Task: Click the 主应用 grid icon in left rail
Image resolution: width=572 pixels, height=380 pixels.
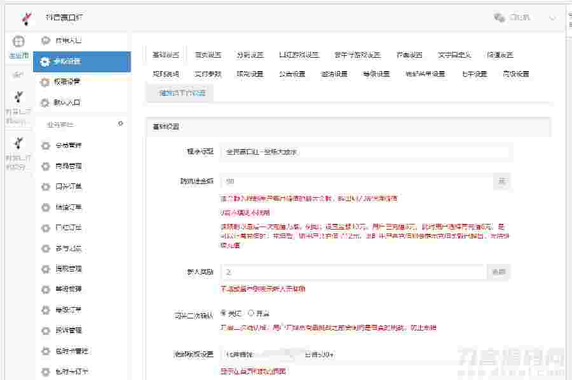Action: pyautogui.click(x=18, y=41)
